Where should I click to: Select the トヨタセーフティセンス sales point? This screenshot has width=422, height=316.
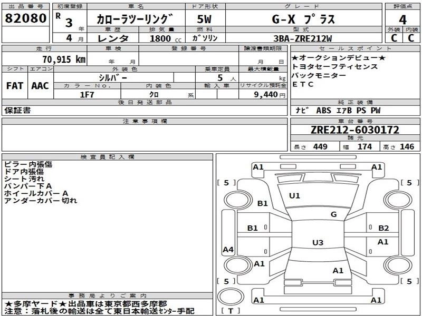point(334,67)
